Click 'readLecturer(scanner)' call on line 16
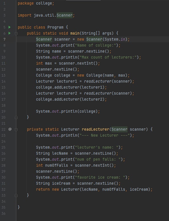Viewport: 169px width, 221px height. point(108,93)
